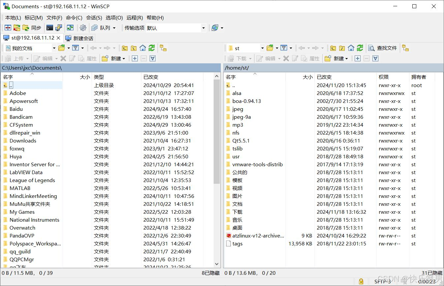444x286 pixels.
Task: Click the local panel select files plus icon
Action: [135, 58]
